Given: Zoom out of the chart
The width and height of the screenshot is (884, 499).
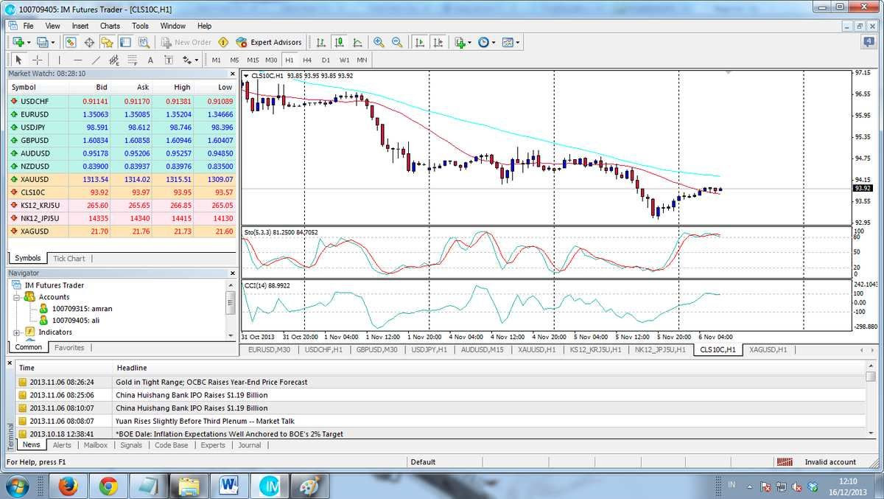Looking at the screenshot, I should coord(397,42).
